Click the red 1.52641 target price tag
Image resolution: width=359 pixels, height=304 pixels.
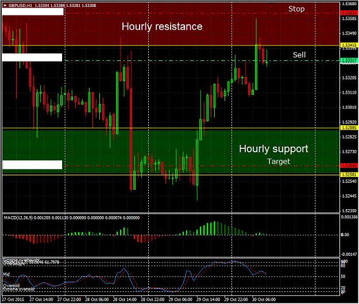(x=349, y=166)
